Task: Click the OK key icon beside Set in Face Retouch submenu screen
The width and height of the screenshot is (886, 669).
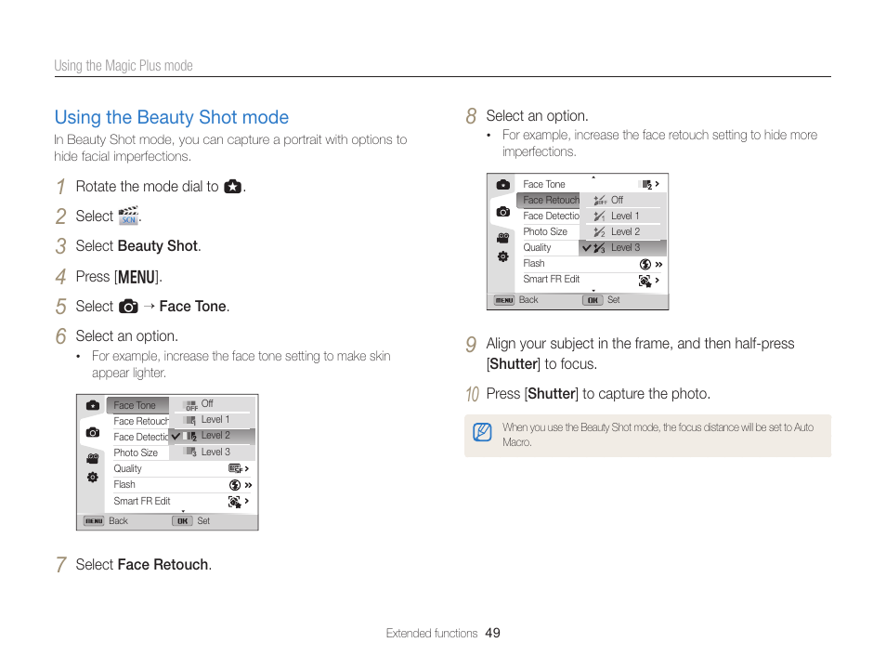Action: [593, 300]
